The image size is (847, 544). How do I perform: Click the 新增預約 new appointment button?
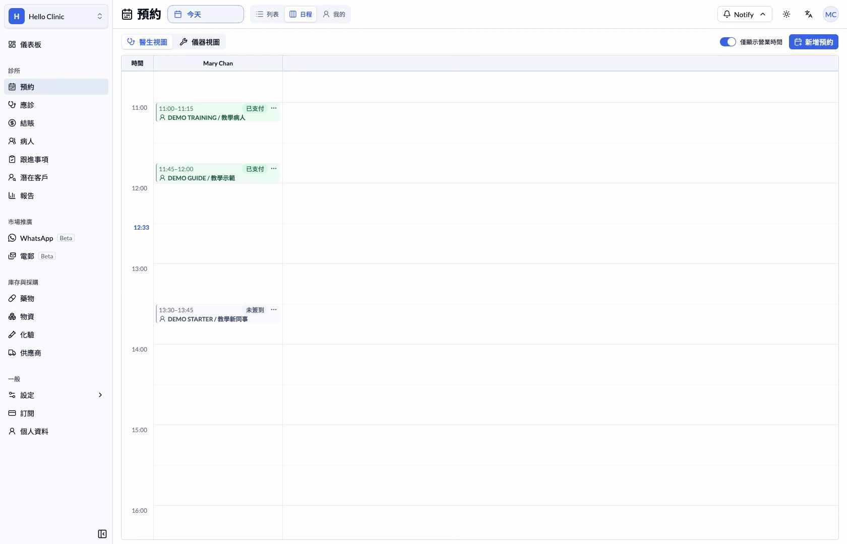(814, 42)
